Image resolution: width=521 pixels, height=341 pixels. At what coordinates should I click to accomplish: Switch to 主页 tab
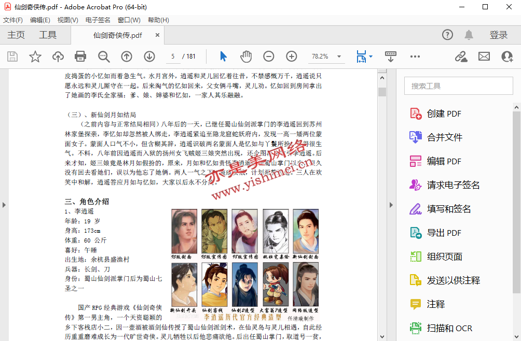click(x=16, y=35)
